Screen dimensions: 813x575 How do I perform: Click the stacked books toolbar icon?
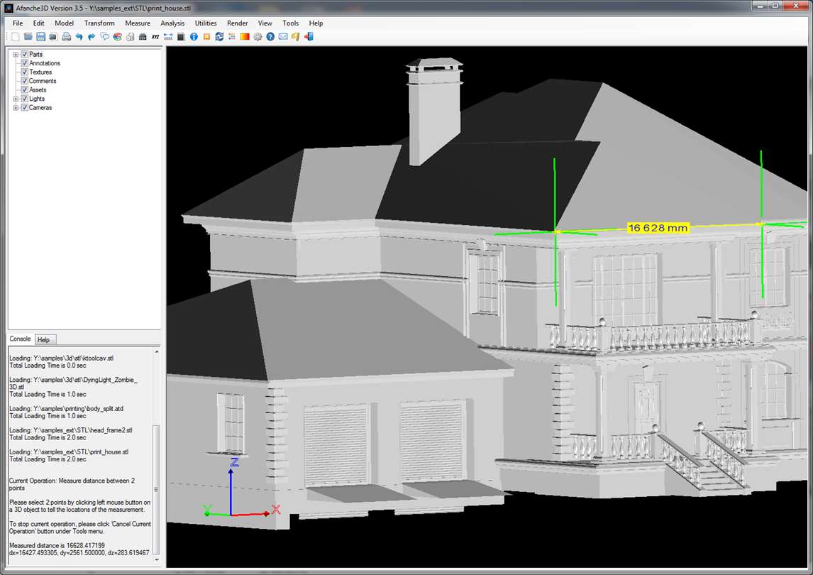(x=117, y=37)
